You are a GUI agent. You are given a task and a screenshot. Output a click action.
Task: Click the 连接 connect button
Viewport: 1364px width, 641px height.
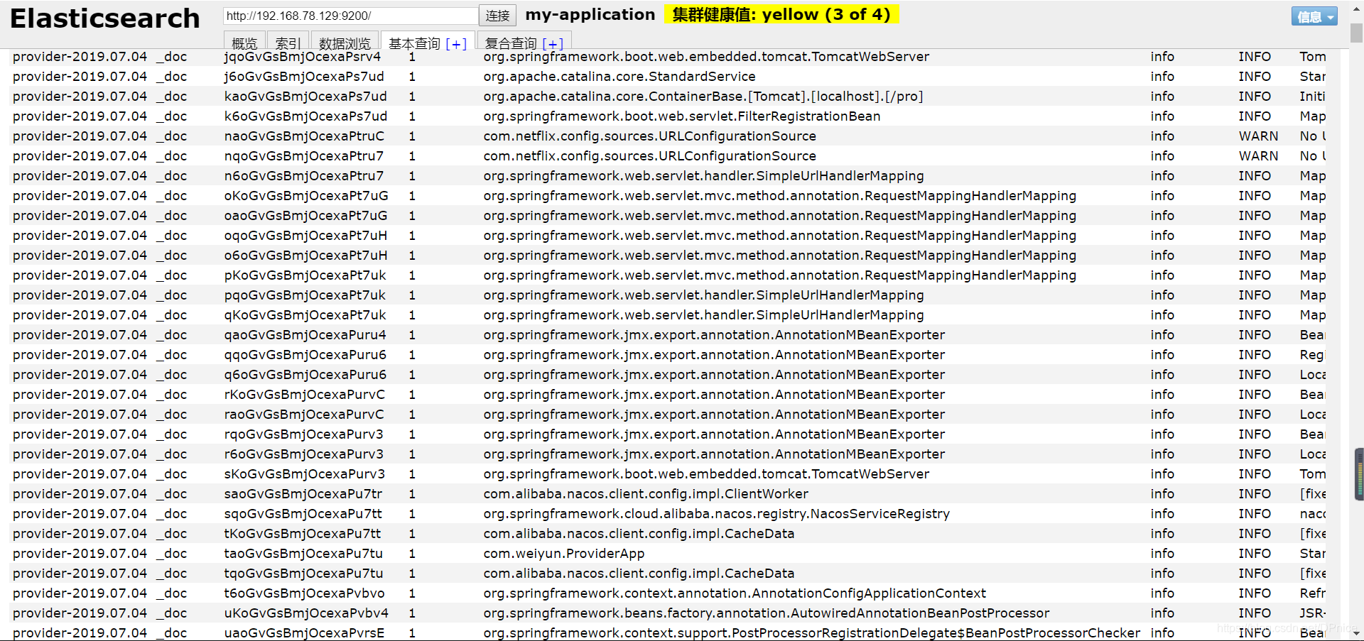497,16
